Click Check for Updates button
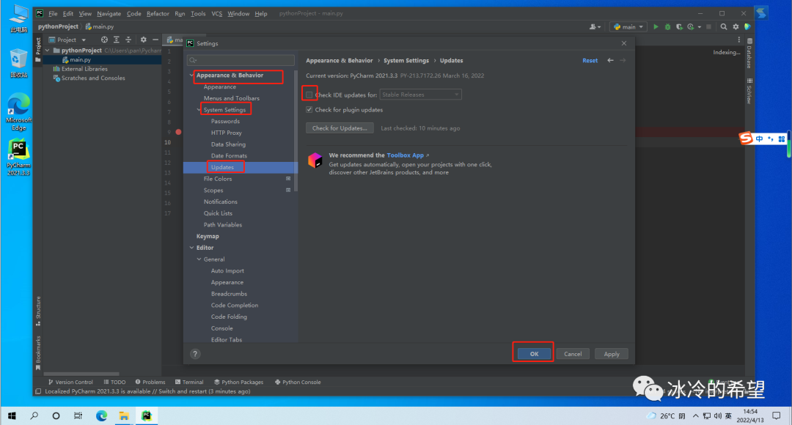The image size is (792, 425). [x=340, y=128]
